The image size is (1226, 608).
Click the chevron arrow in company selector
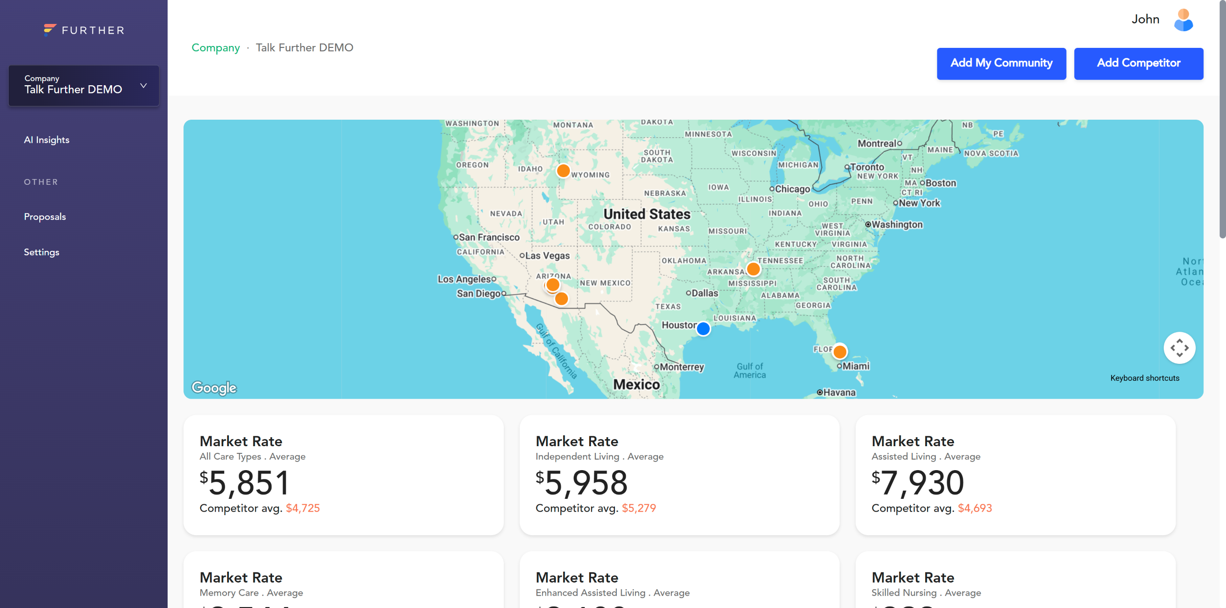click(x=143, y=85)
